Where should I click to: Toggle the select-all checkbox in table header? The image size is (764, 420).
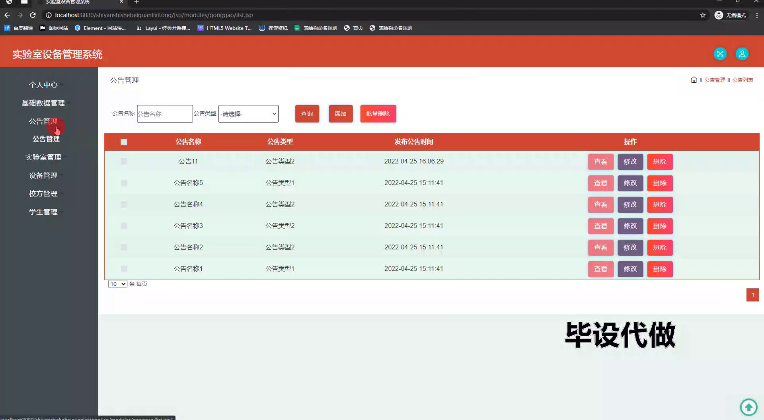click(124, 142)
